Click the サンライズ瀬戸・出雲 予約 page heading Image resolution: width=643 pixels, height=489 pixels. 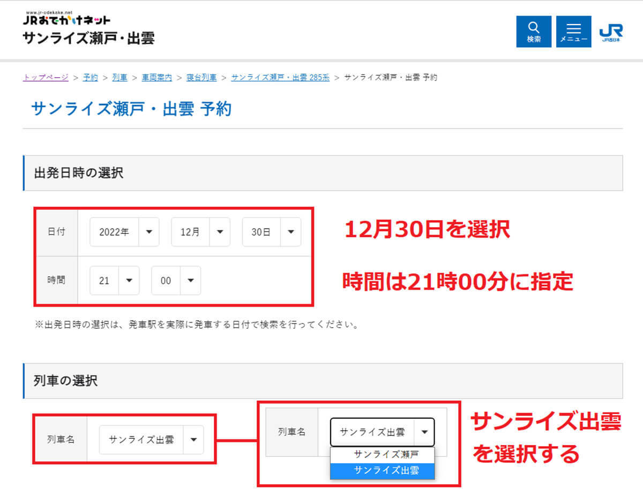point(131,109)
